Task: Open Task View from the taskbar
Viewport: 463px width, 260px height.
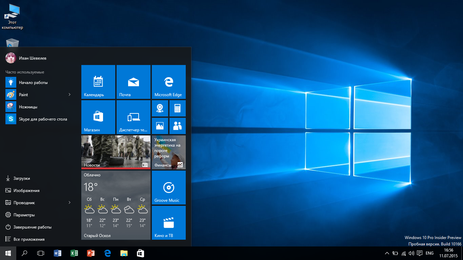Action: (x=41, y=253)
